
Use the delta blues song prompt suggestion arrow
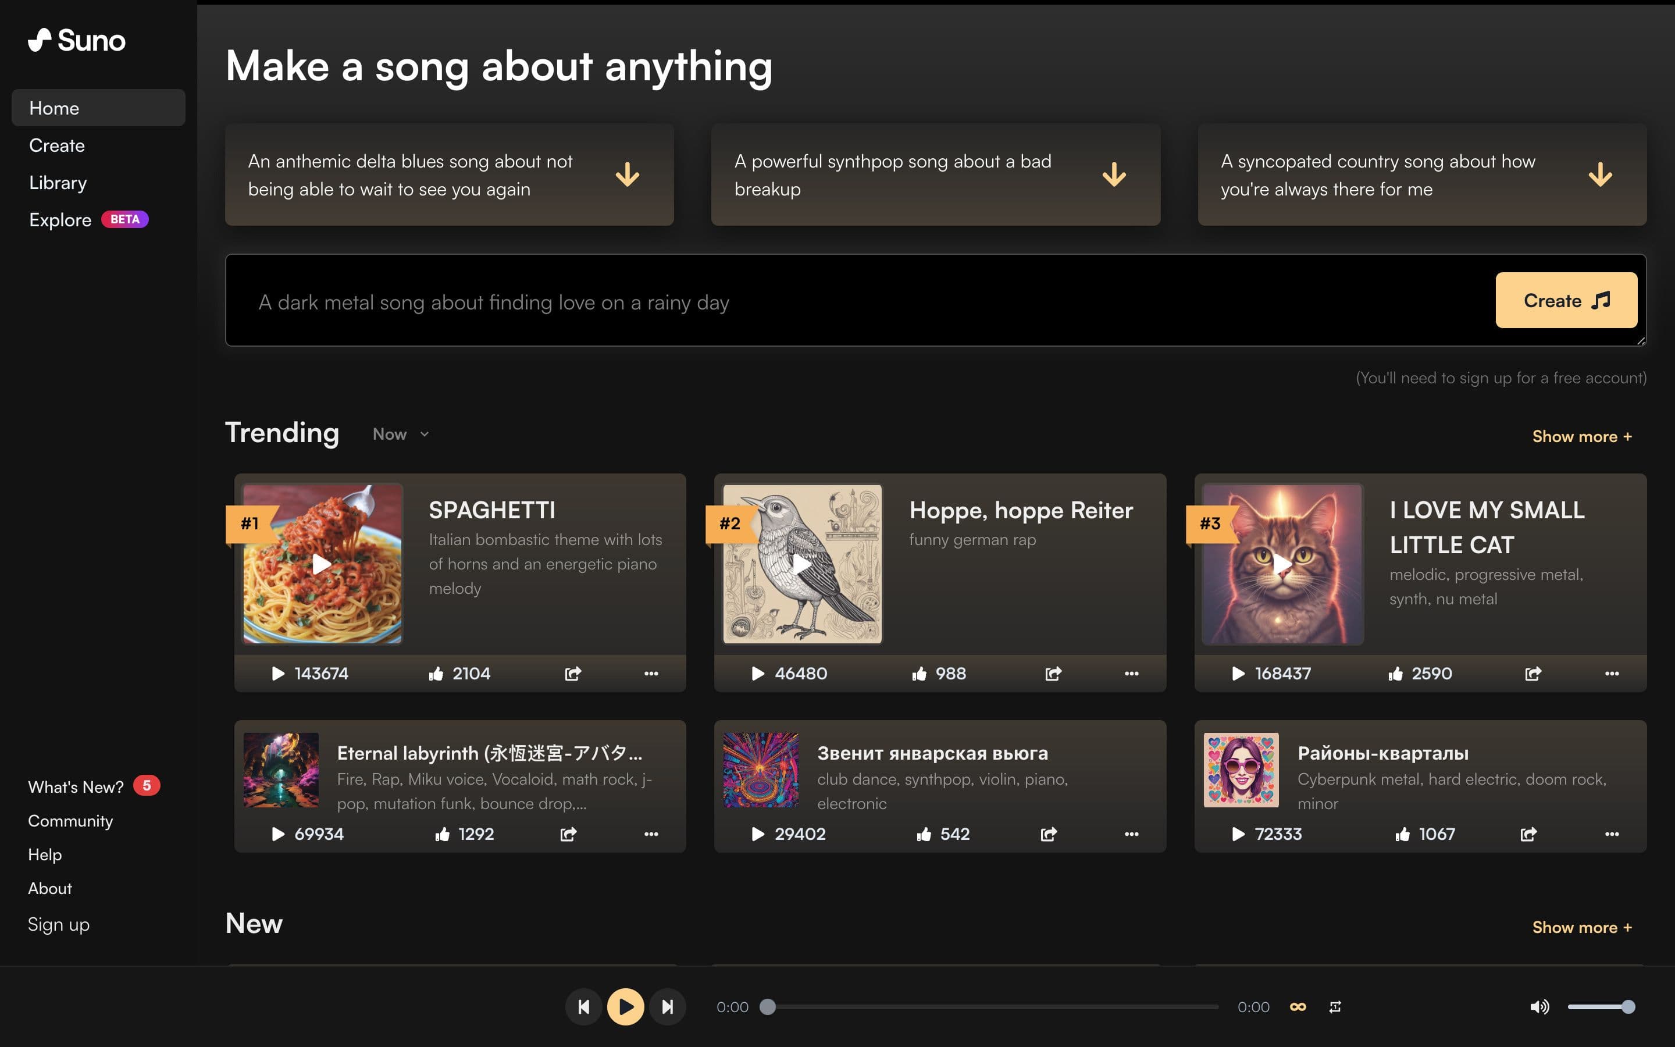coord(627,174)
